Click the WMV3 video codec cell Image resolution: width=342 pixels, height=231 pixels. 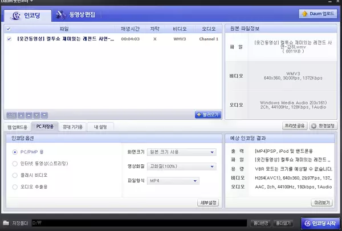tap(180, 39)
